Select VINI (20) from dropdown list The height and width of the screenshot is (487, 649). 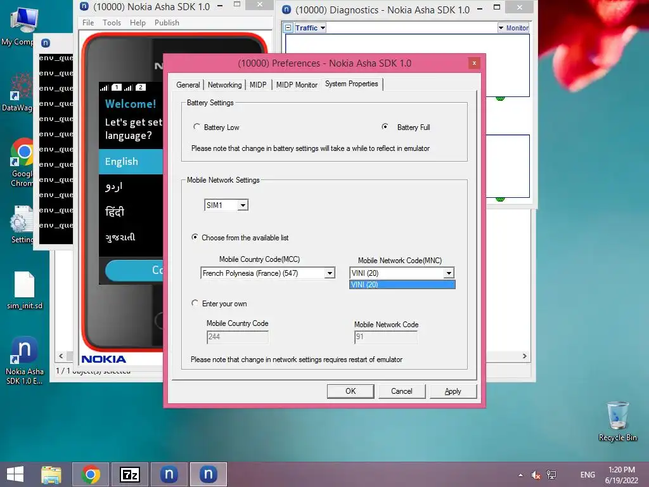tap(402, 285)
